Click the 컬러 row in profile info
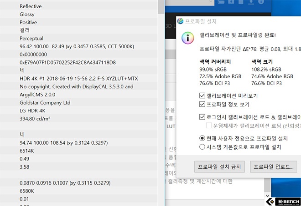This screenshot has width=301, height=206. 79,30
